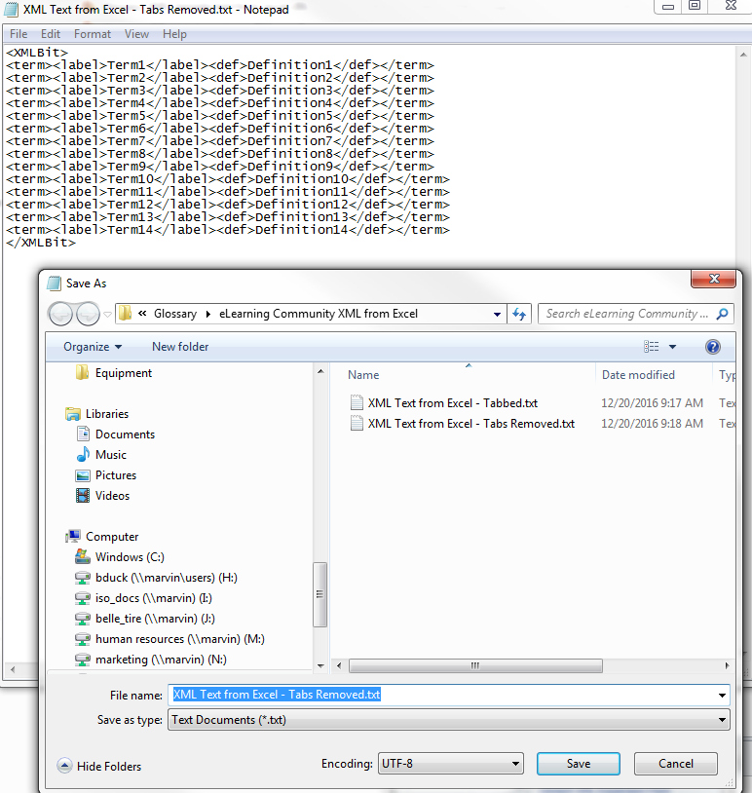Open the Edit menu in Notepad
This screenshot has height=793, width=752.
pos(51,34)
